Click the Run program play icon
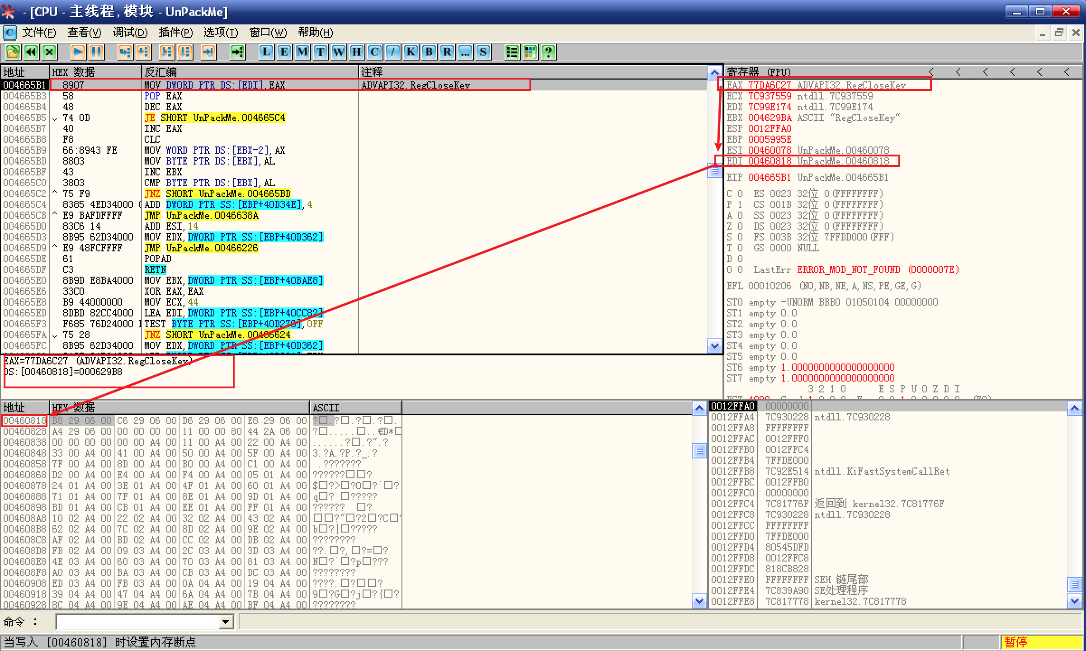Viewport: 1086px width, 651px height. [x=78, y=52]
